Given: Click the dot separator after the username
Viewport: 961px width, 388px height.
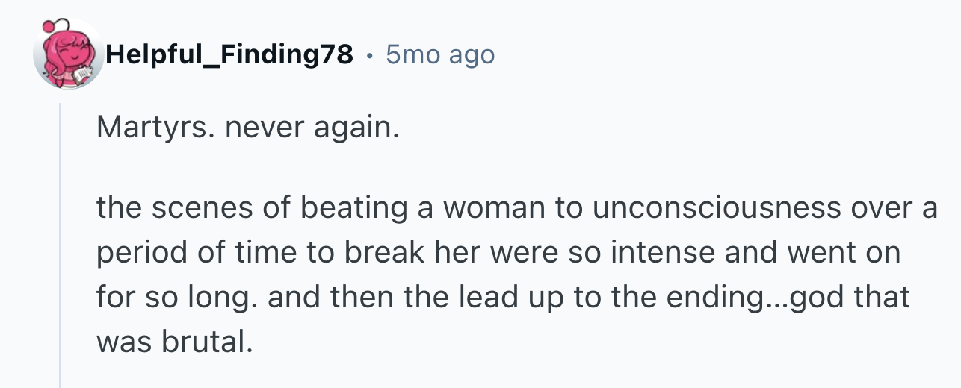Looking at the screenshot, I should (371, 55).
